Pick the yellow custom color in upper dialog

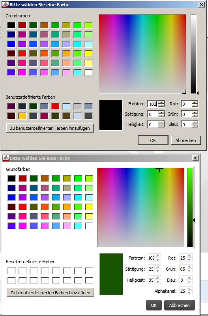pos(22,116)
